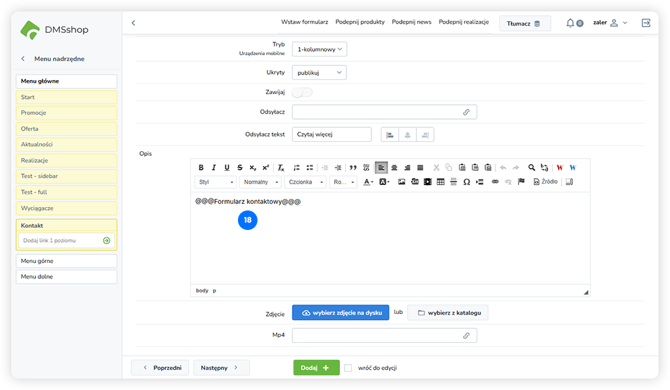Select Menu górne in the sidebar

tap(66, 261)
